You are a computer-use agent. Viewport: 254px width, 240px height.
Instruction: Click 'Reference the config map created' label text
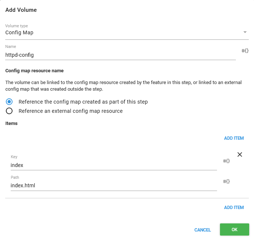point(83,102)
